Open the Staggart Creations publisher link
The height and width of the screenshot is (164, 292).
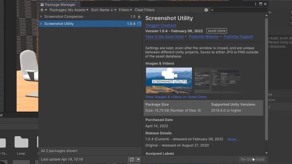[161, 25]
